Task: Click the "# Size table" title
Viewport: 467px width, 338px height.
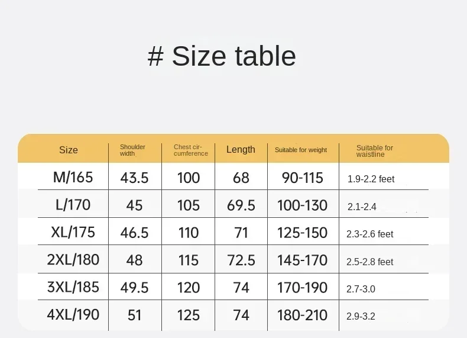Action: 222,56
